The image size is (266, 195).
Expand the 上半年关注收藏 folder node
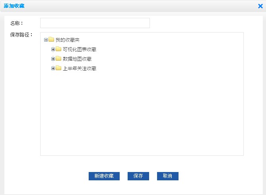pyautogui.click(x=53, y=68)
